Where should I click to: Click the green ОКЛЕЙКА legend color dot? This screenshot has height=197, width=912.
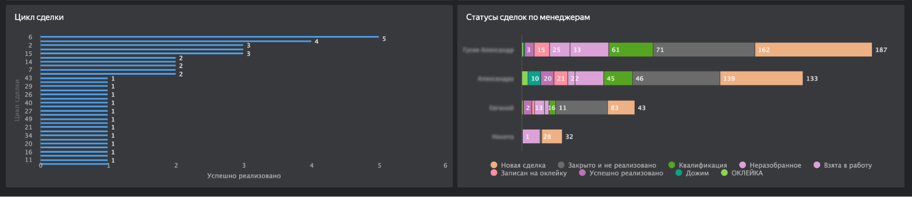[x=724, y=173]
